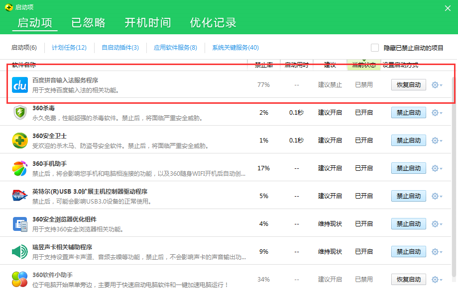Click 恢复启动 for 百度拼音输入法服务程序
This screenshot has height=288, width=458.
(x=408, y=85)
